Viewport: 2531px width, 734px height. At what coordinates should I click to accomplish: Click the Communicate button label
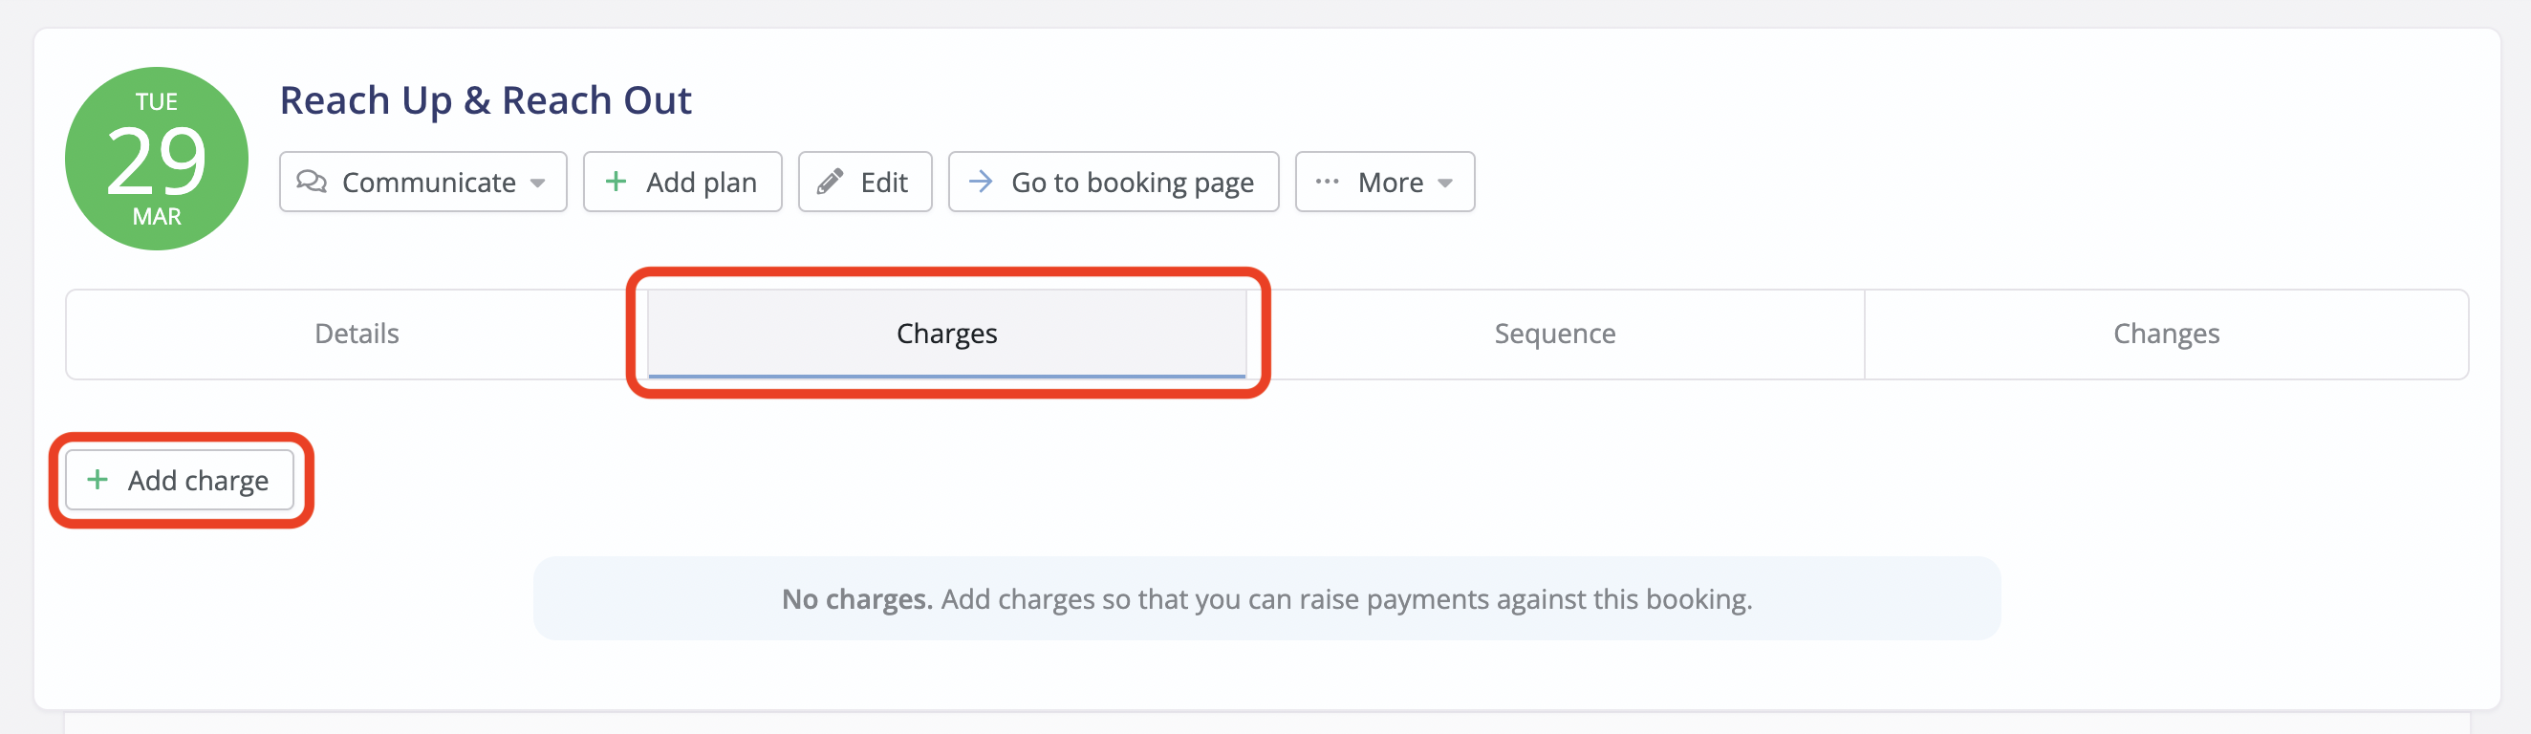pyautogui.click(x=428, y=183)
